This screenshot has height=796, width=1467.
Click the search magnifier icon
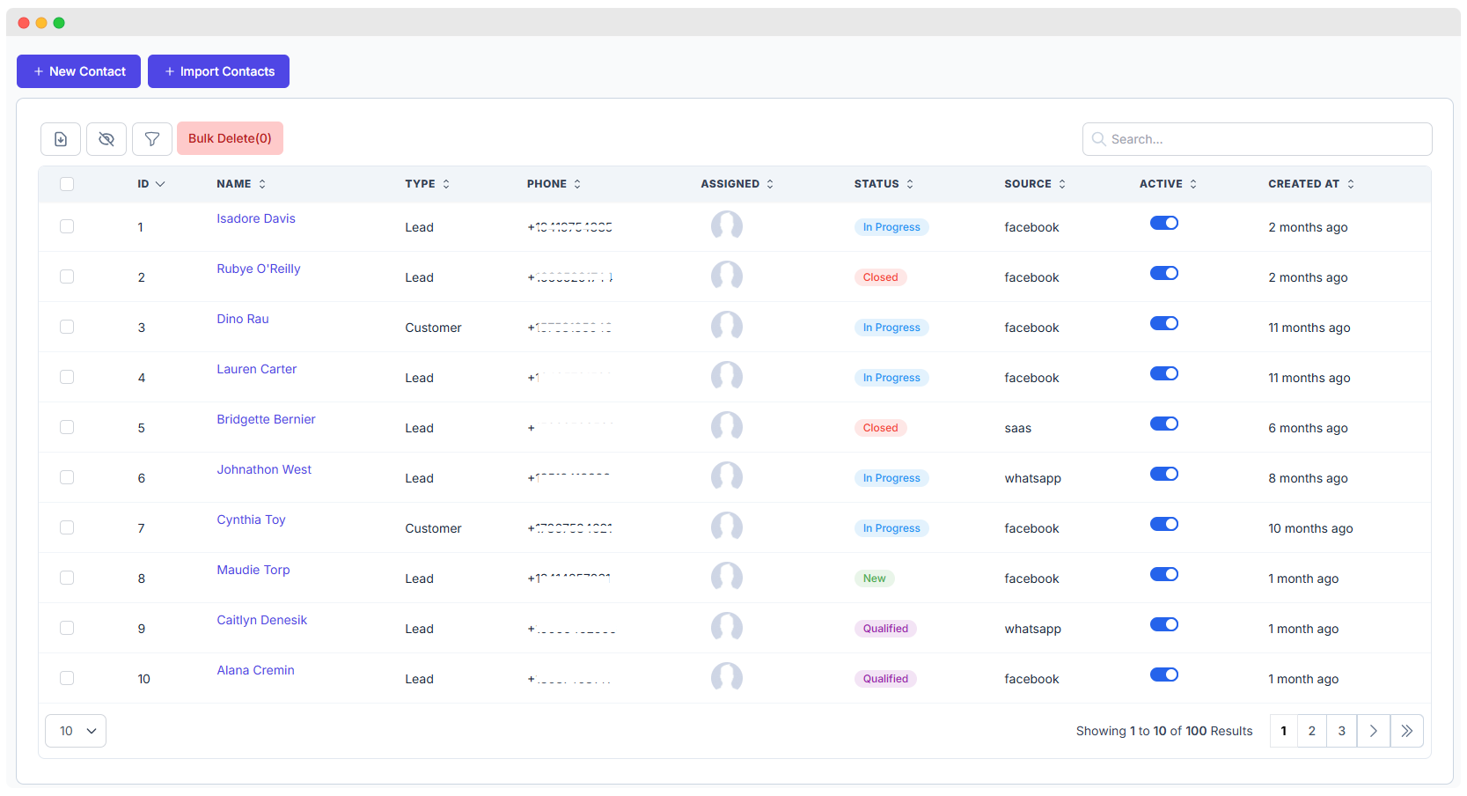coord(1098,138)
